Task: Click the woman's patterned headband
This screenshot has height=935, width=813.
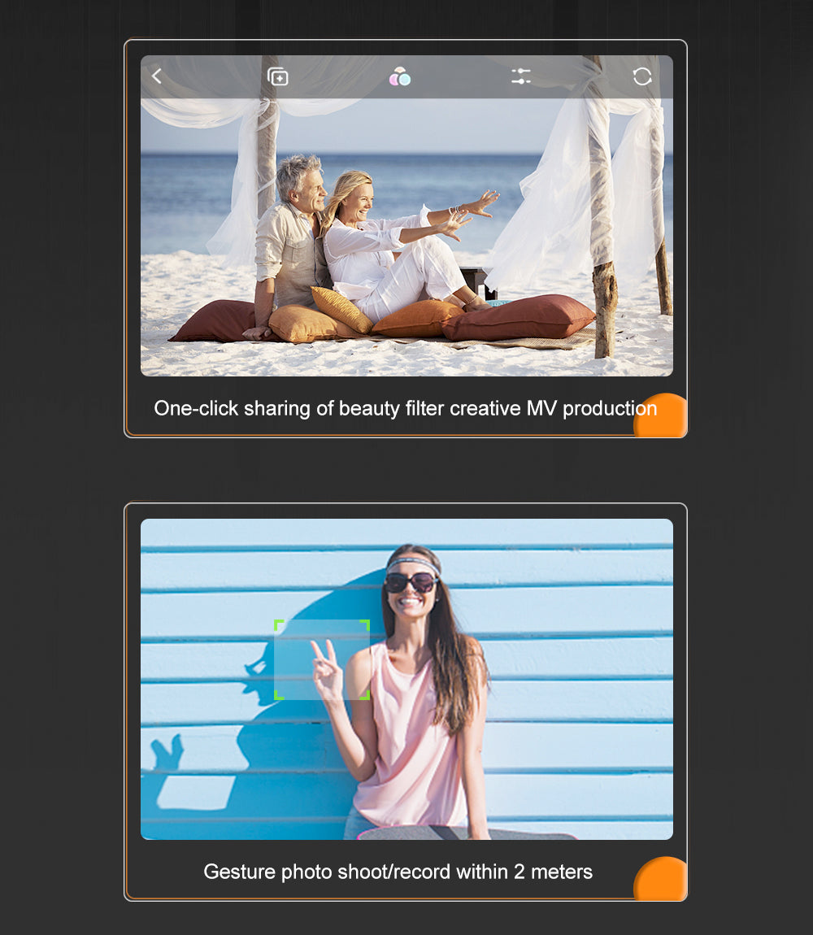Action: 413,564
